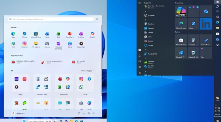Open Edge in Windows 11 pinned apps
Viewport: 221px width, 122px height.
tap(13, 35)
